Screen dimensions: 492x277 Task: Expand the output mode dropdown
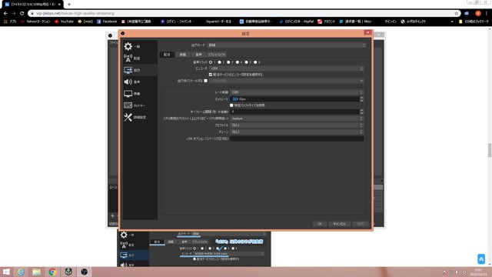click(287, 45)
